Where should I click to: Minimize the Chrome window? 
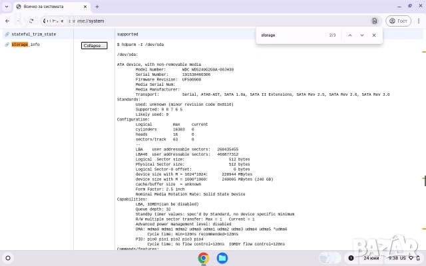pyautogui.click(x=399, y=6)
